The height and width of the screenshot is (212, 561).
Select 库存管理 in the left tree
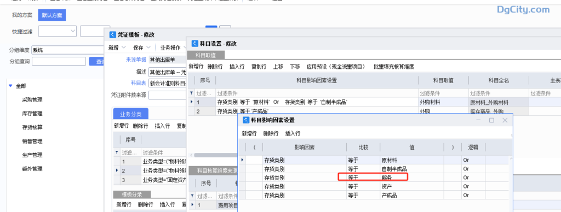32,114
